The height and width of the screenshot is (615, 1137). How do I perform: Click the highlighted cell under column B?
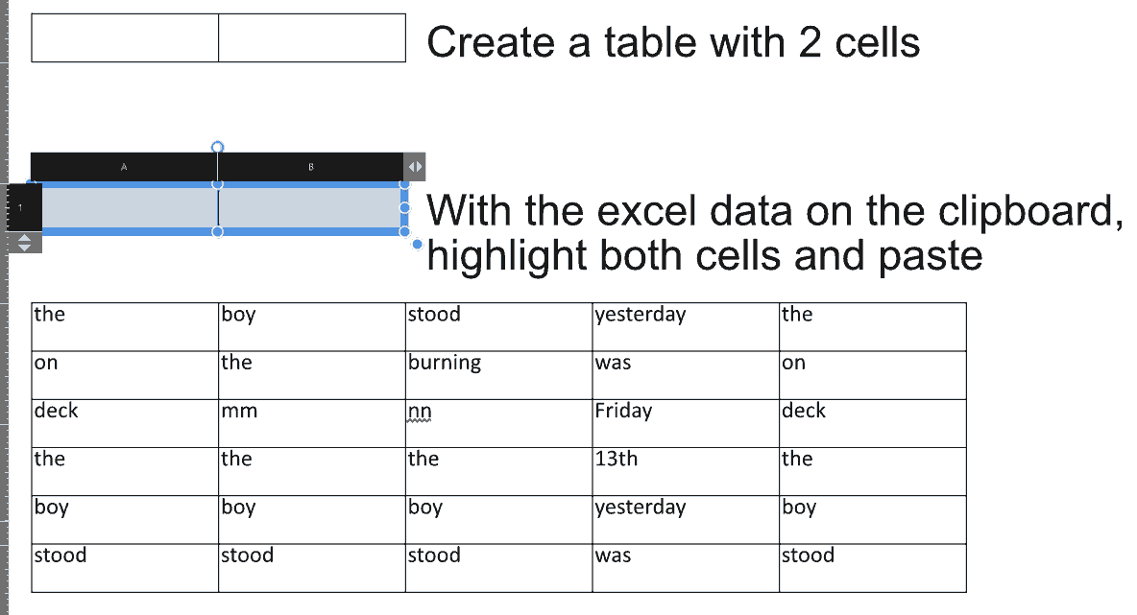point(309,208)
